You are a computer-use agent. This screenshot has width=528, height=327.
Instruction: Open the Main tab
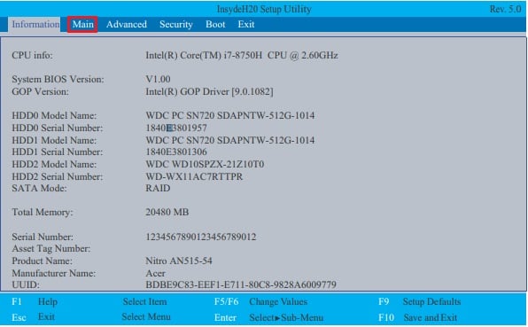point(82,24)
